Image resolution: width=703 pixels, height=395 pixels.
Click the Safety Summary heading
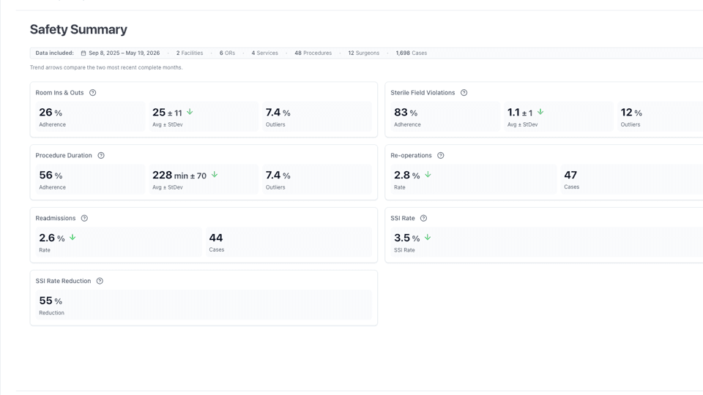78,29
